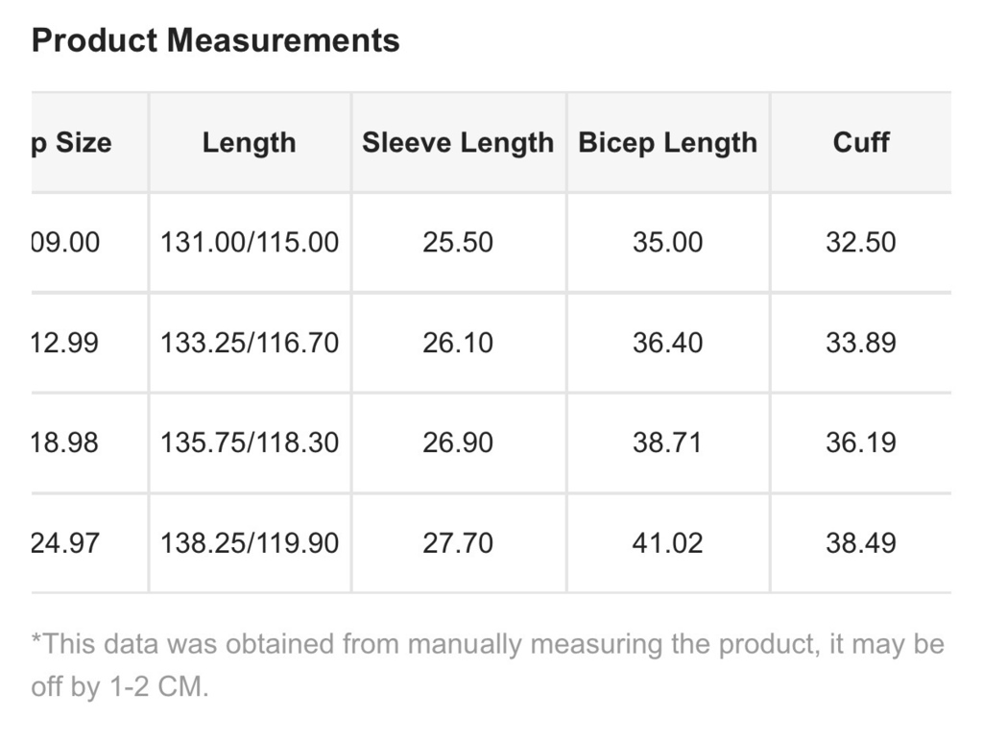The width and height of the screenshot is (983, 742).
Task: Click sleeve length value 25.50
Action: (458, 243)
